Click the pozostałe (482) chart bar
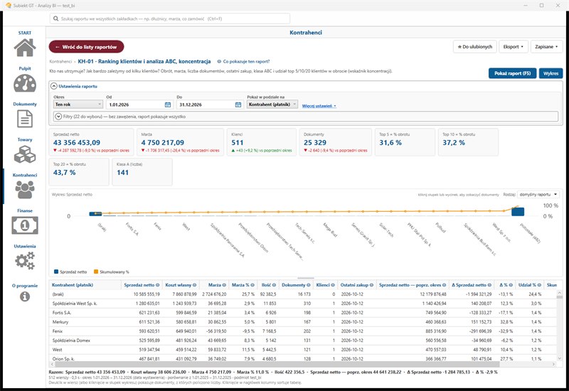569x391 pixels. (518, 212)
